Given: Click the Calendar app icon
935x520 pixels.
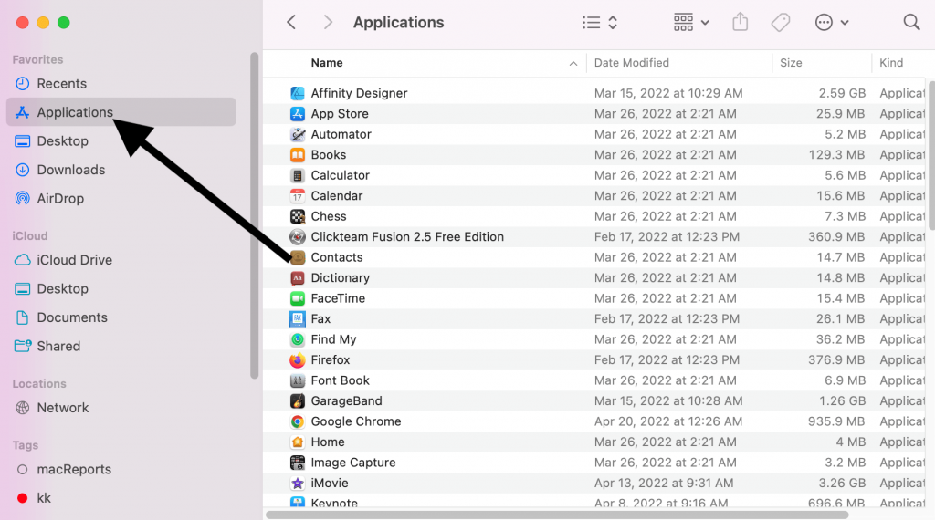Looking at the screenshot, I should [298, 196].
